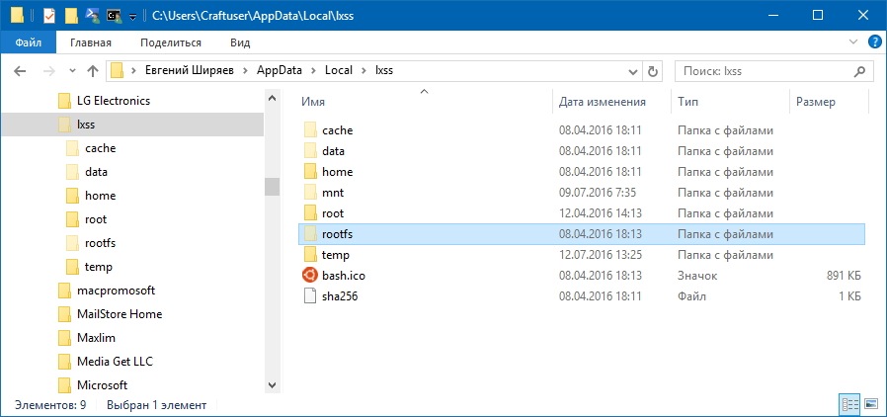Click AppData in address breadcrumb
The image size is (887, 417).
(280, 71)
